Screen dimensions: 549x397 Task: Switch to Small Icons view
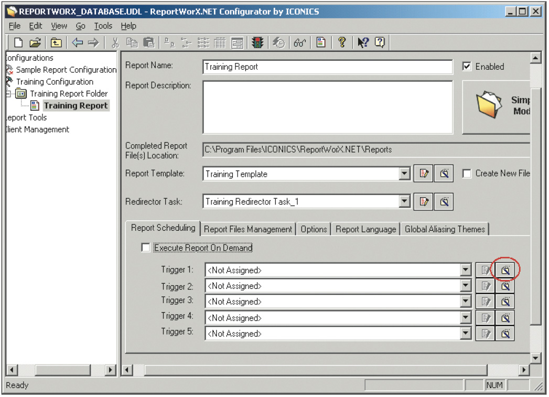click(x=186, y=42)
